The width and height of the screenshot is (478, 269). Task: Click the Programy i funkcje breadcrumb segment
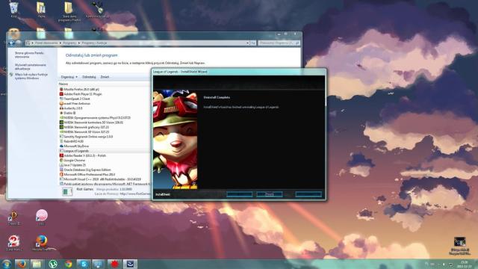[95, 43]
